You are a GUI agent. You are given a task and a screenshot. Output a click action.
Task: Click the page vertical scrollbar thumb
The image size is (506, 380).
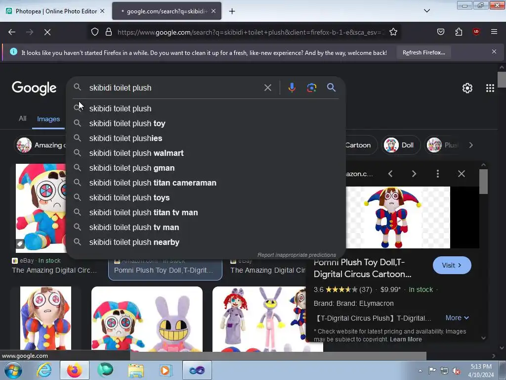coord(502,80)
